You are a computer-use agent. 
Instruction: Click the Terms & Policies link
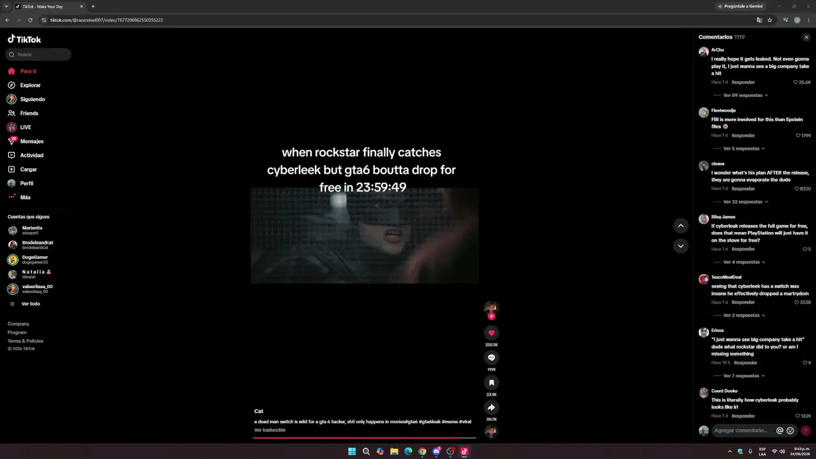click(25, 341)
